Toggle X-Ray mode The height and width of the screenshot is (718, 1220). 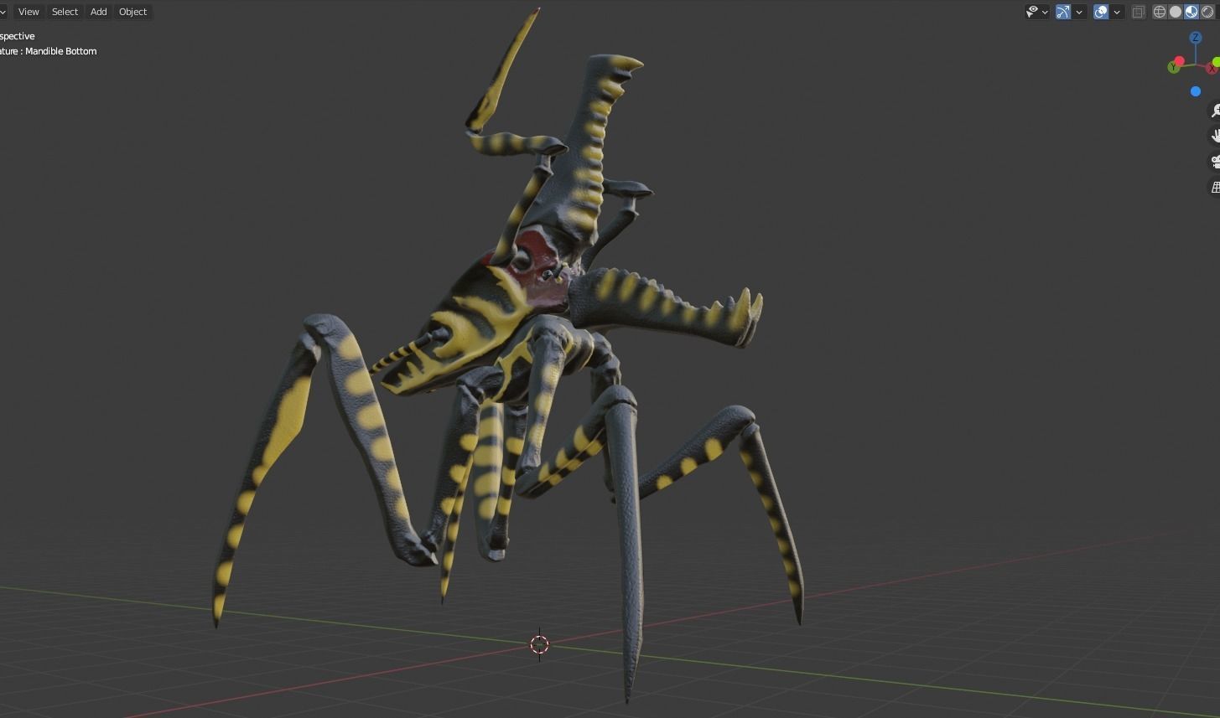pyautogui.click(x=1138, y=12)
